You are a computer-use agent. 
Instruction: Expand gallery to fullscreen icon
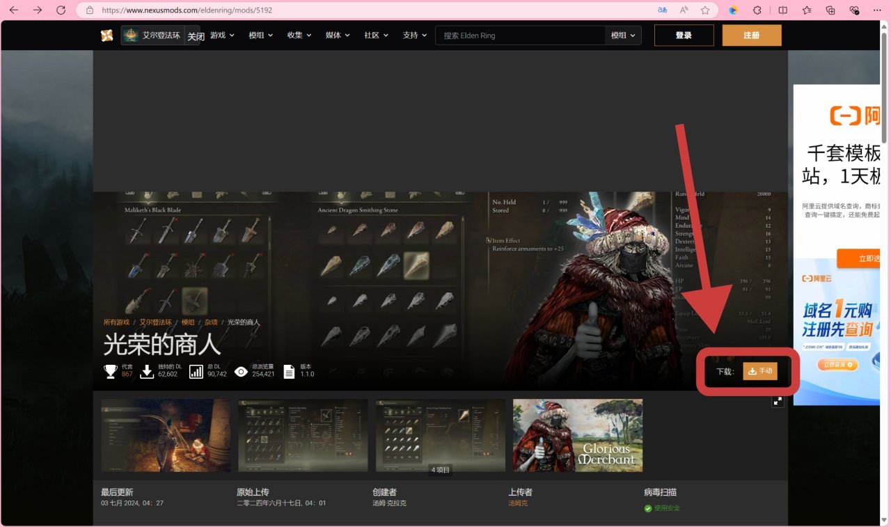(x=778, y=401)
